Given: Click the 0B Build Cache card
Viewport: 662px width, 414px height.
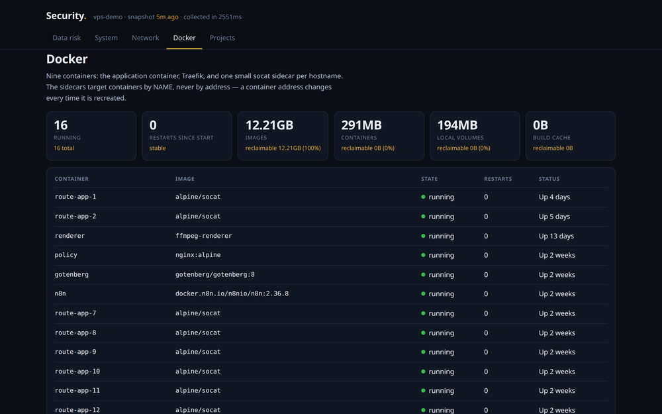Looking at the screenshot, I should click(571, 136).
